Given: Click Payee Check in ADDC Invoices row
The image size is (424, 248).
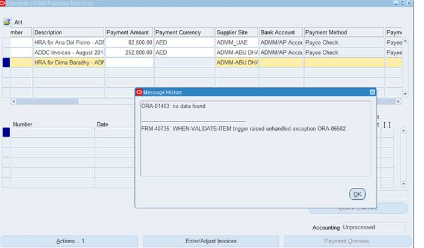Looking at the screenshot, I should (344, 52).
